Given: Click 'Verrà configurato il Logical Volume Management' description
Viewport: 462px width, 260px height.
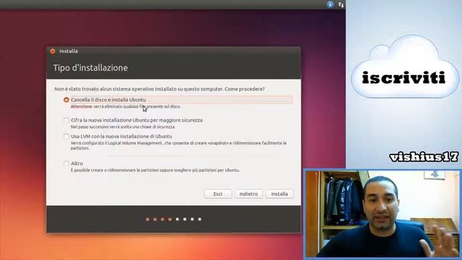Looking at the screenshot, I should point(178,146).
